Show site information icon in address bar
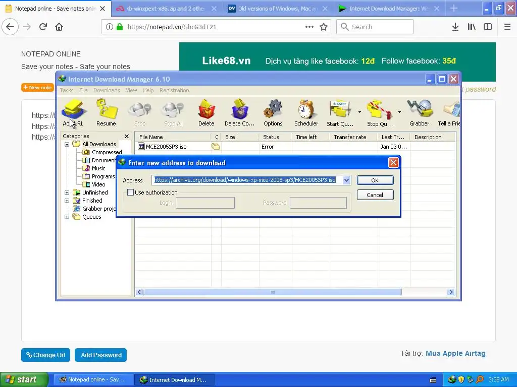The image size is (517, 387). point(110,27)
